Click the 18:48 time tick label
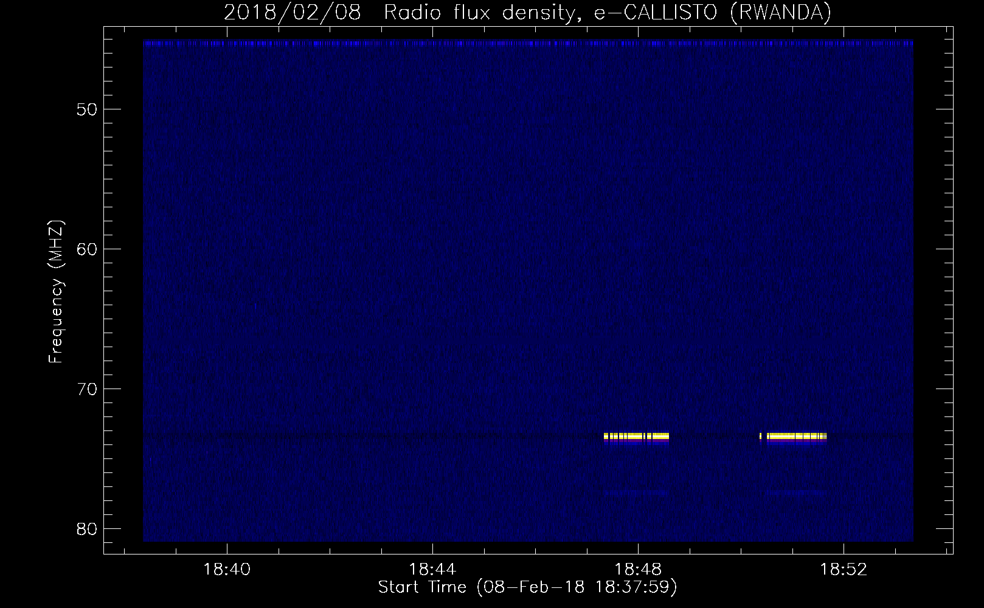Image resolution: width=984 pixels, height=608 pixels. (x=638, y=570)
